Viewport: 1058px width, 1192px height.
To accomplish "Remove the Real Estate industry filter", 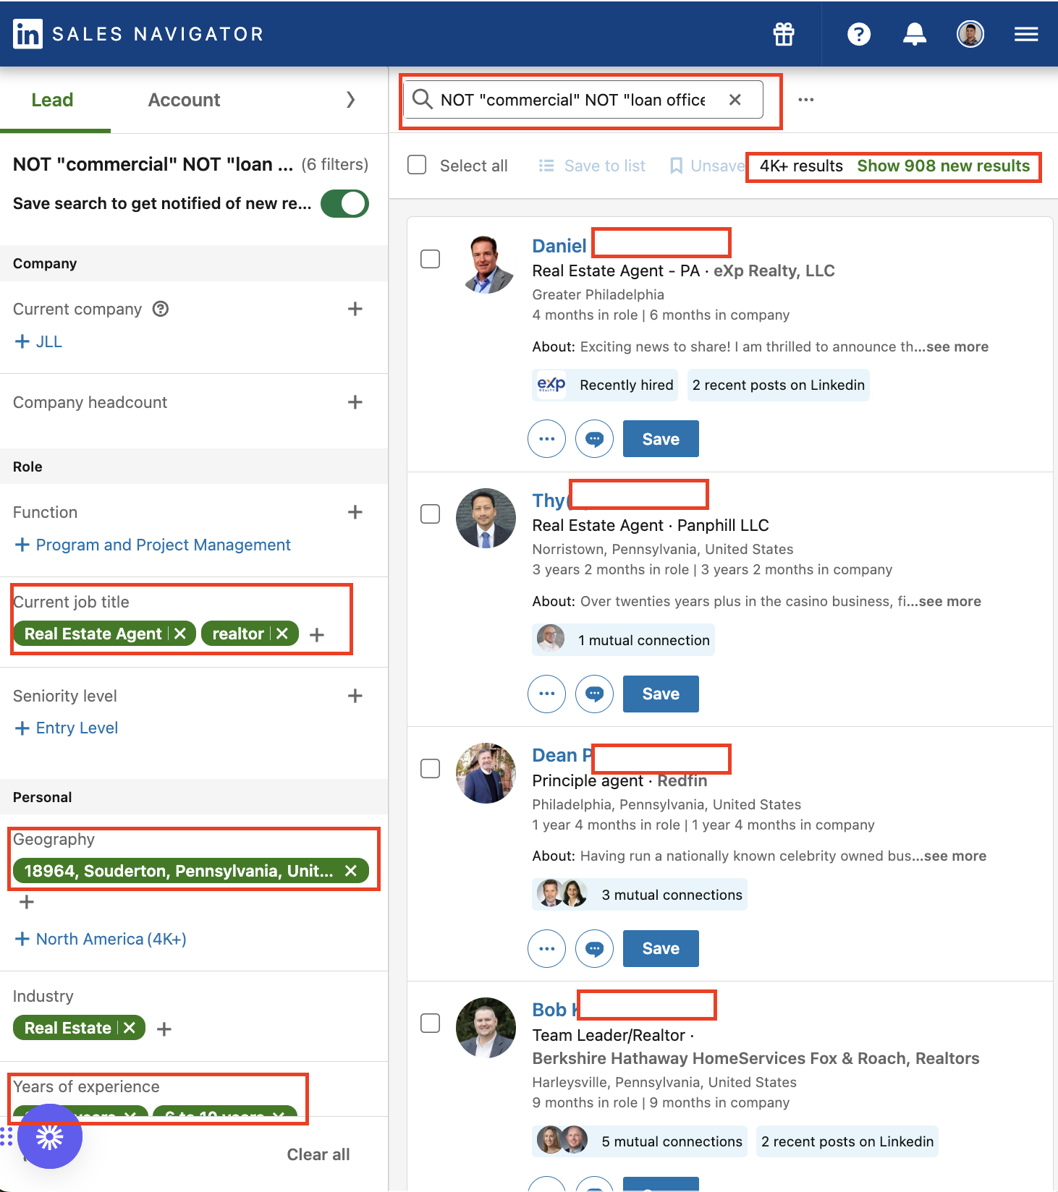I will [130, 1028].
